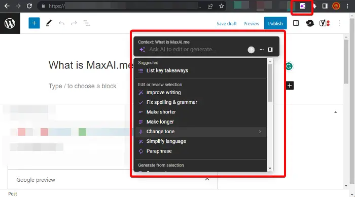The width and height of the screenshot is (355, 197).
Task: Open the editor options three-dot menu
Action: coord(339,23)
